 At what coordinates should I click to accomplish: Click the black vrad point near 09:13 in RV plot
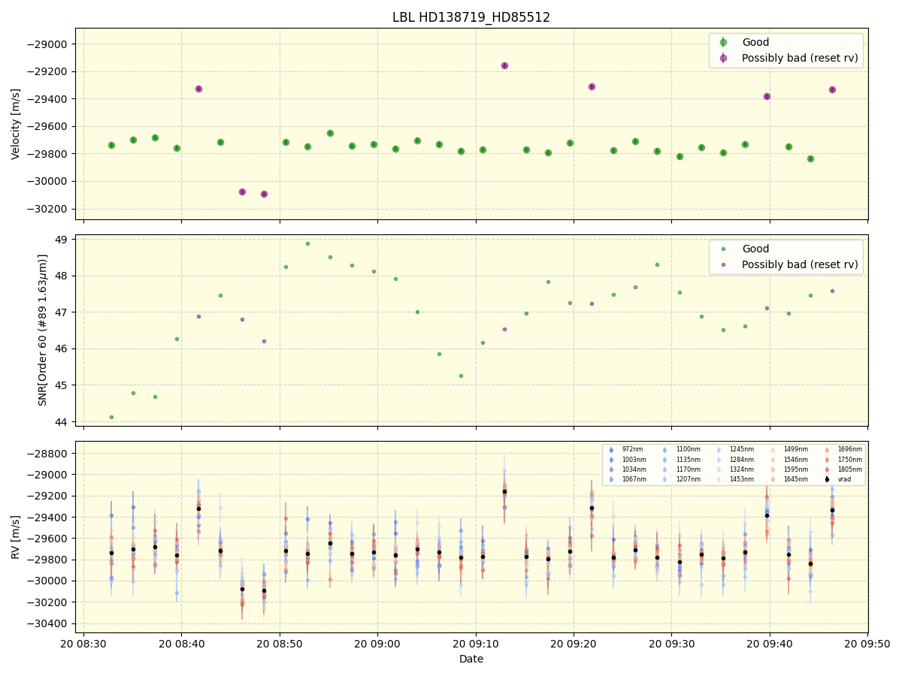pos(504,491)
